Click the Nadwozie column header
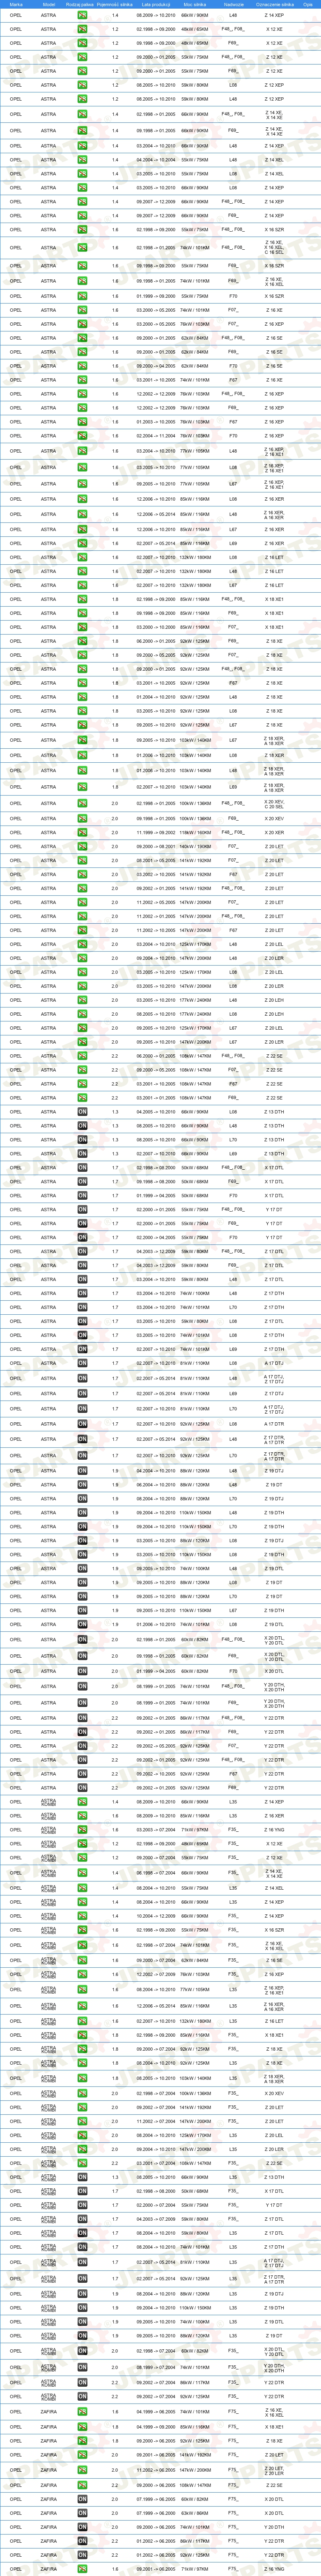 point(233,4)
